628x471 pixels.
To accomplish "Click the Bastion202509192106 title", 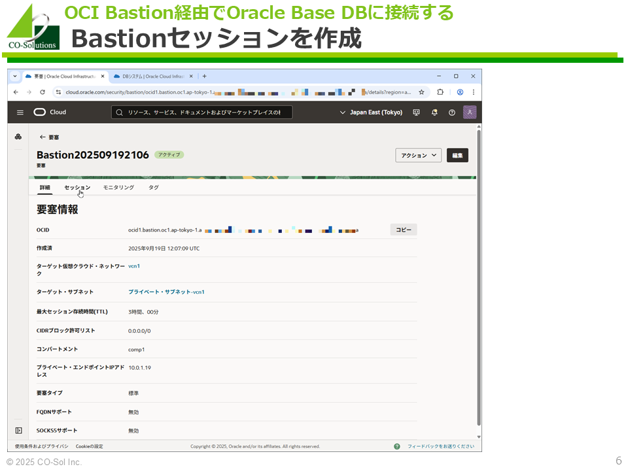I will [93, 154].
